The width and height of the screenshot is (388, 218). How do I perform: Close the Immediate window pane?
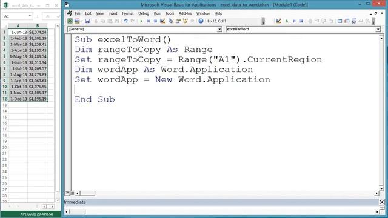[381, 202]
